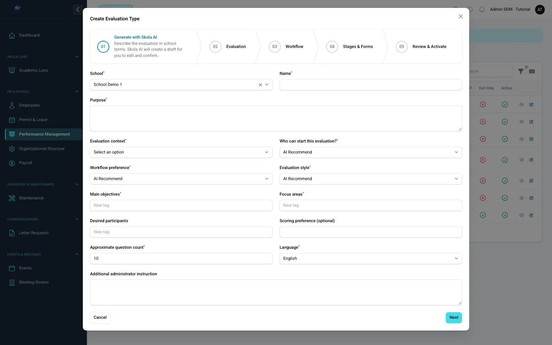Collapse the HR & PAYROLL sidebar section

[77, 92]
